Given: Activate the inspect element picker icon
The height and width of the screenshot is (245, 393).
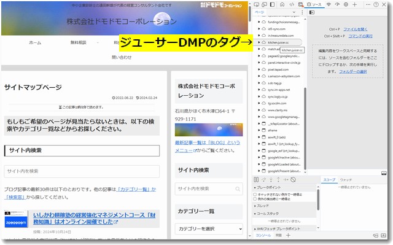Looking at the screenshot, I should tap(257, 4).
